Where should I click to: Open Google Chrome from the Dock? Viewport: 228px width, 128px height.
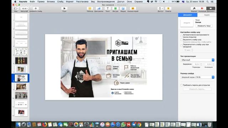coord(139,124)
